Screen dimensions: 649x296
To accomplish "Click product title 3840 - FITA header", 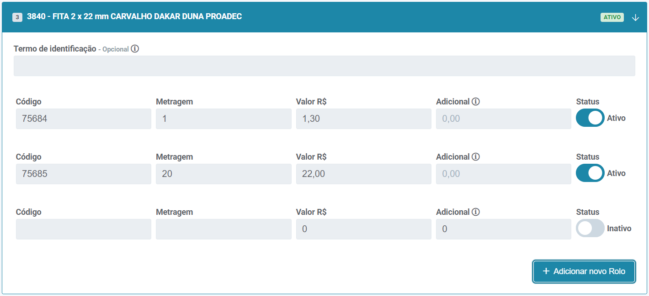I will coord(134,16).
